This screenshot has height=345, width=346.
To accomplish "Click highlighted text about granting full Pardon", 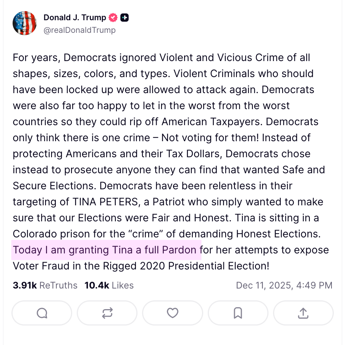I will pos(106,250).
